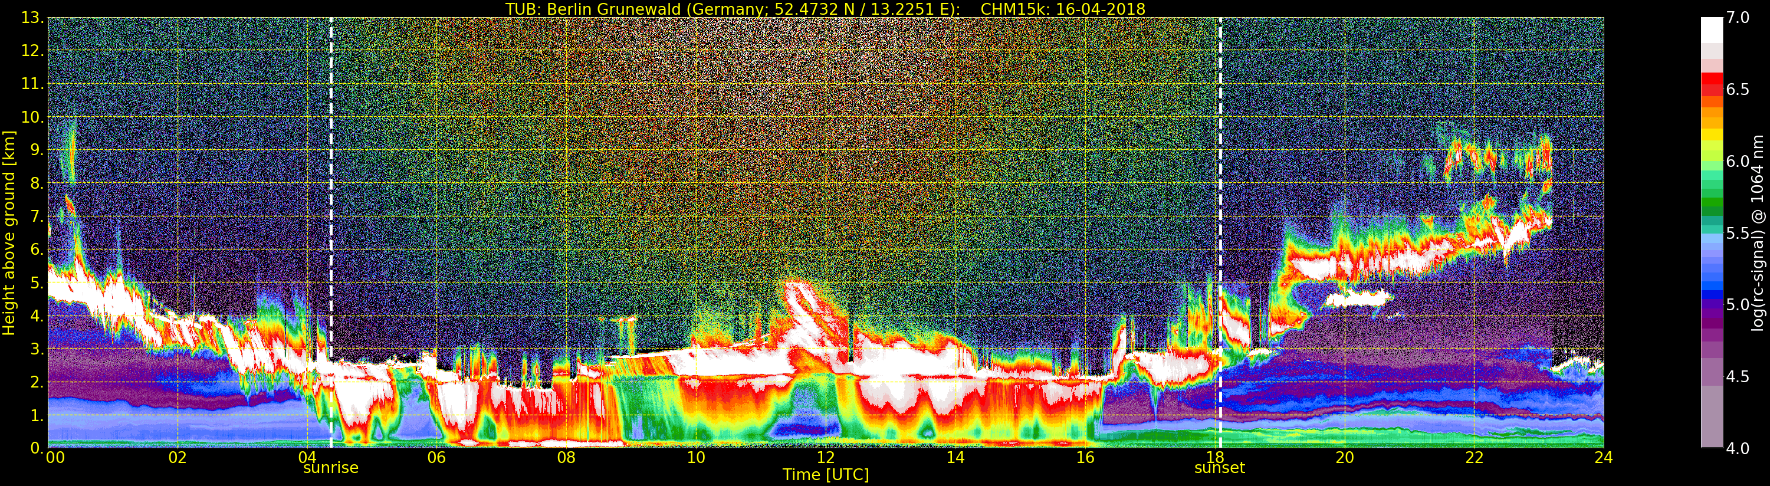Select the '02' time axis tick label
The height and width of the screenshot is (486, 1770).
pyautogui.click(x=178, y=458)
